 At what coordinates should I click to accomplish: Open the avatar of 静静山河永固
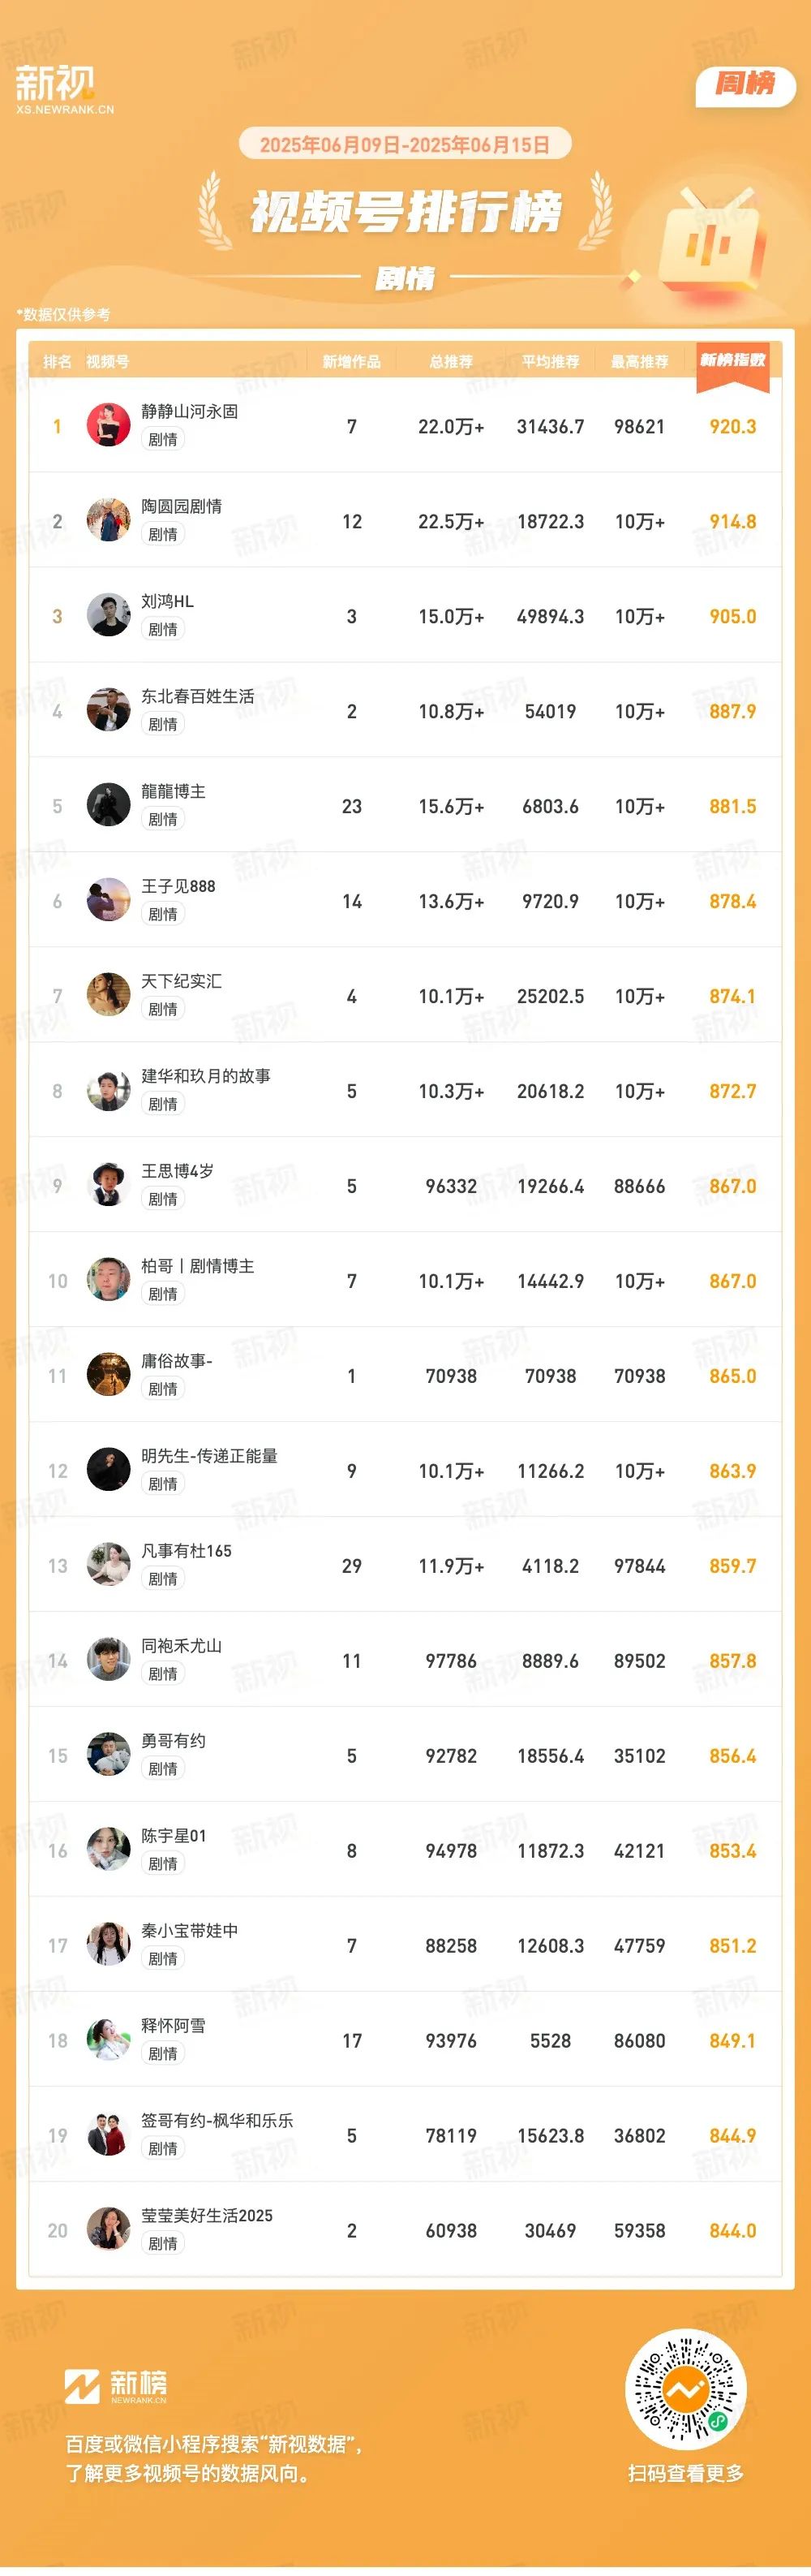pyautogui.click(x=109, y=426)
